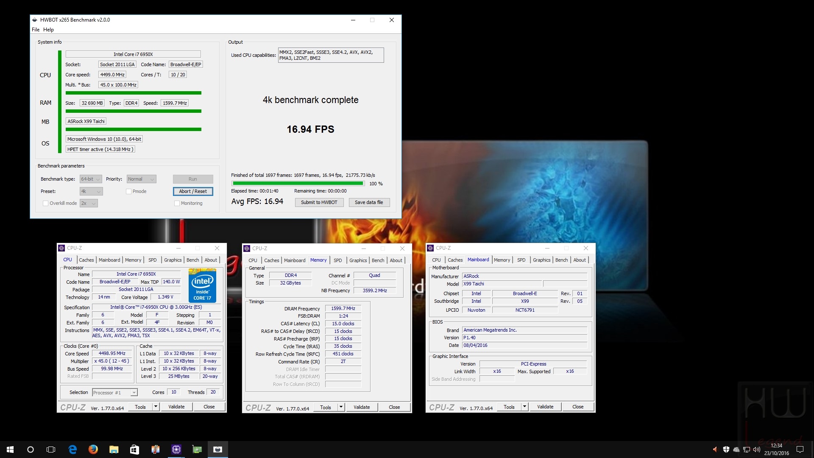Launch Firefox from the taskbar
814x458 pixels.
pos(93,450)
